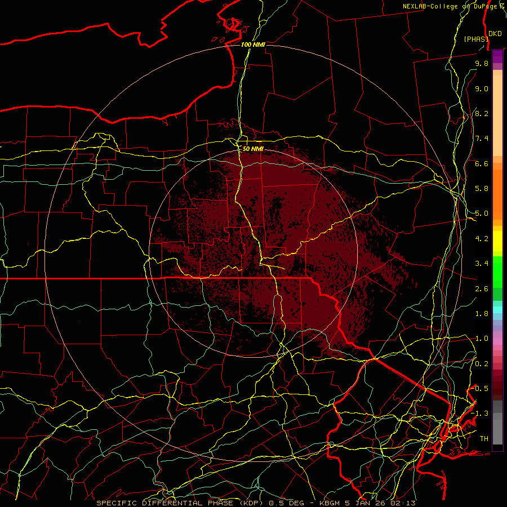Click the 5.0 legend value
Screen dimensions: 507x507
coord(482,214)
